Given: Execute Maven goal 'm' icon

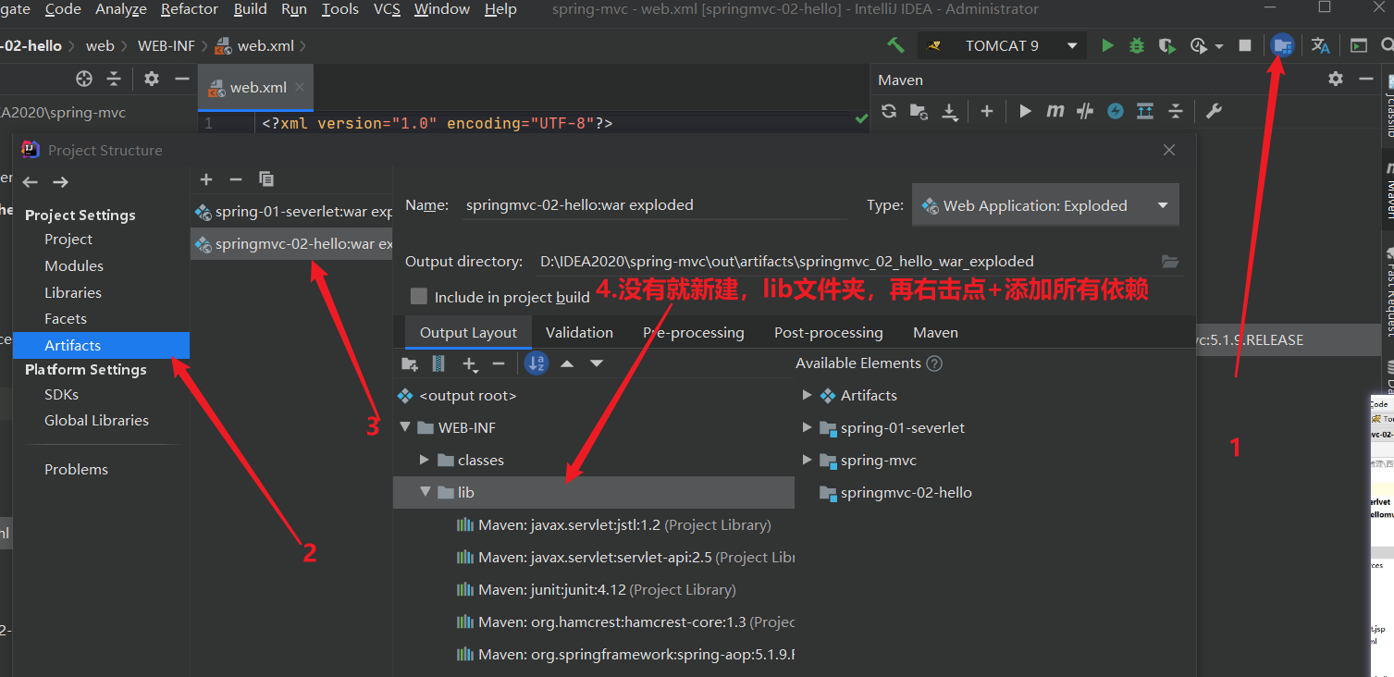Looking at the screenshot, I should 1055,111.
